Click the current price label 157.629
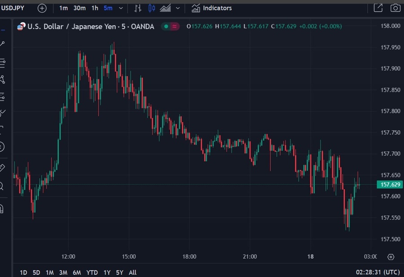Viewport: 404px width, 277px height. (390, 185)
